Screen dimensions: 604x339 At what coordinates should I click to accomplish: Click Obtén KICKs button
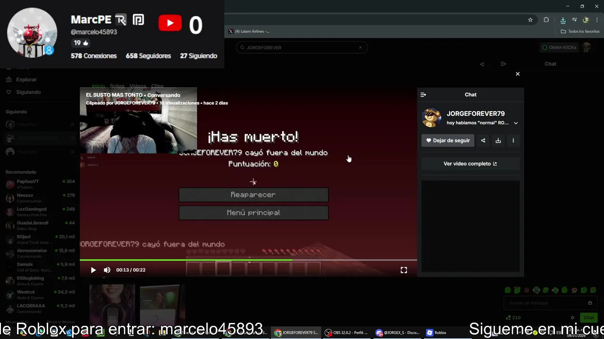point(559,48)
